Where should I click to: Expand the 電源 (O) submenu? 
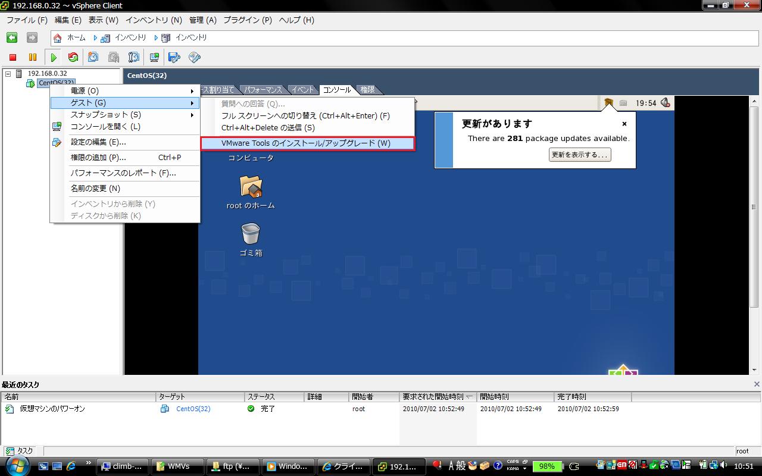pos(125,91)
